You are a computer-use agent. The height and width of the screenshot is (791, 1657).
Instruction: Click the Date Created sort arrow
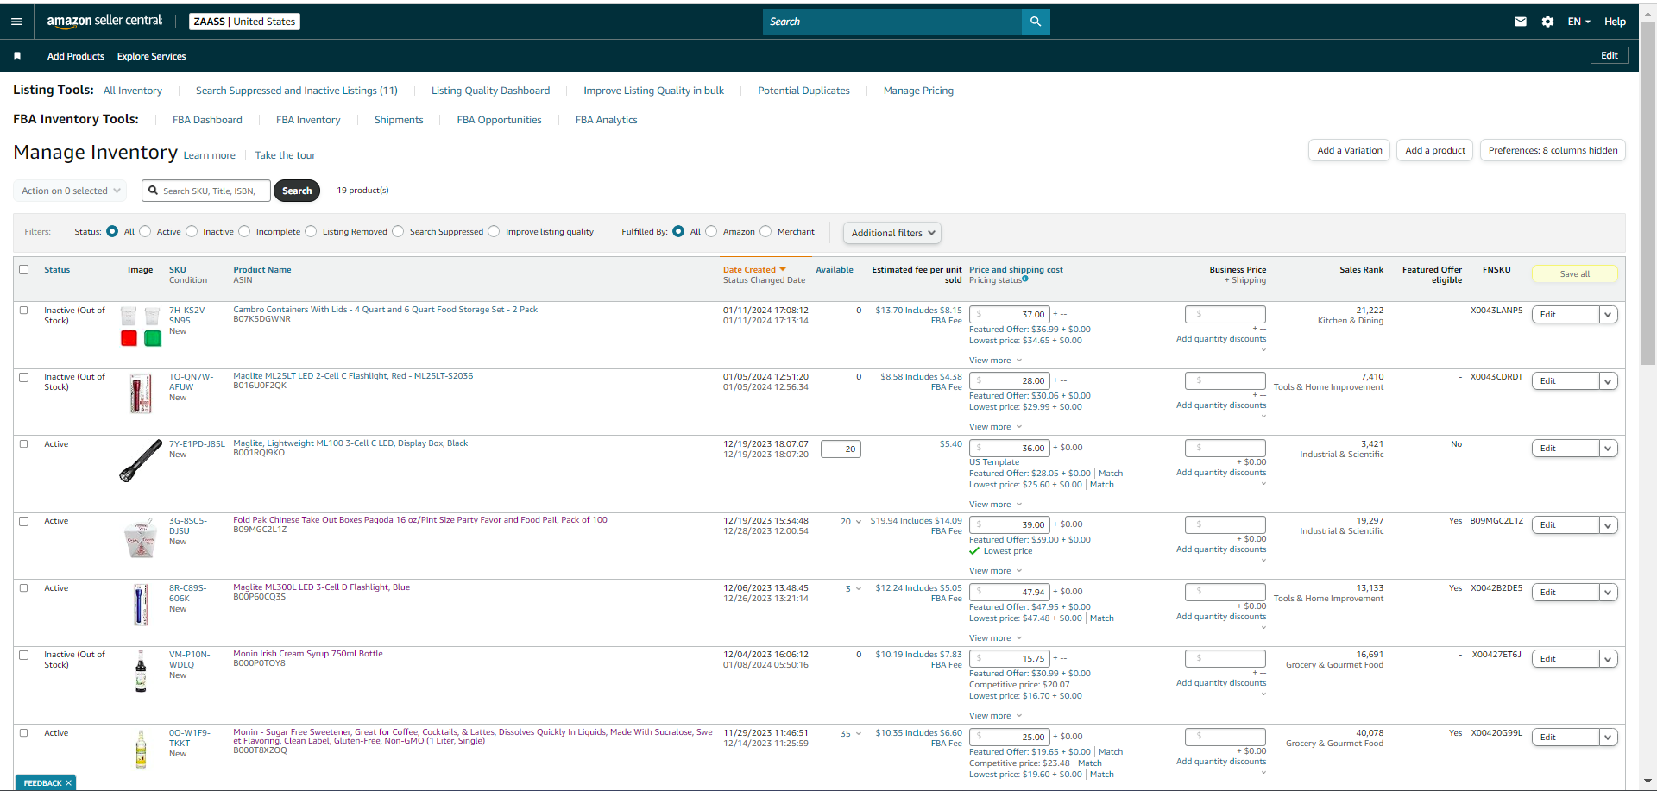click(783, 270)
